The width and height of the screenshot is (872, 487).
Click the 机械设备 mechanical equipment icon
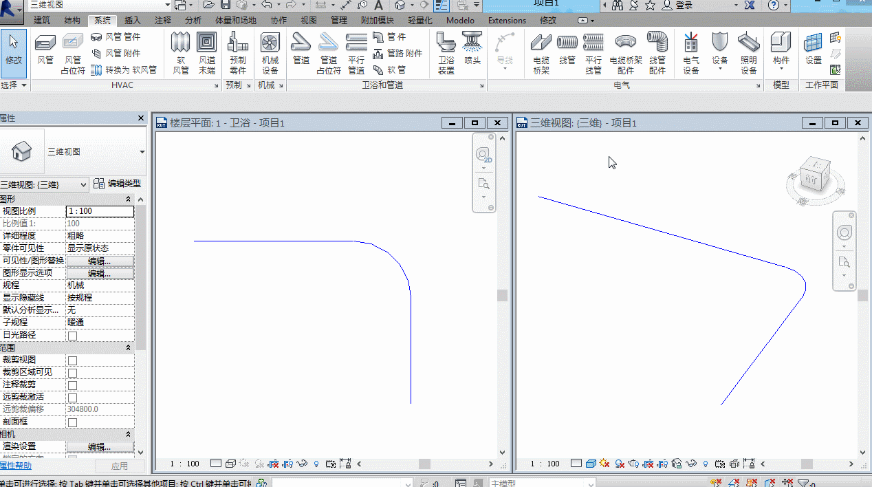pyautogui.click(x=270, y=53)
